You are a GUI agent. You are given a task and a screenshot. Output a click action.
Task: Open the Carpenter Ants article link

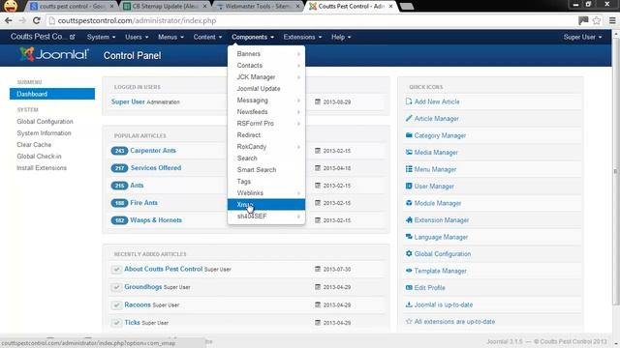pyautogui.click(x=153, y=151)
